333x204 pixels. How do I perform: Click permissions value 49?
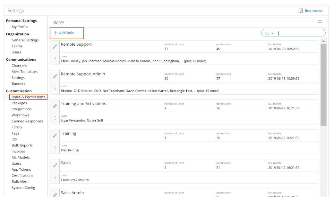218,49
